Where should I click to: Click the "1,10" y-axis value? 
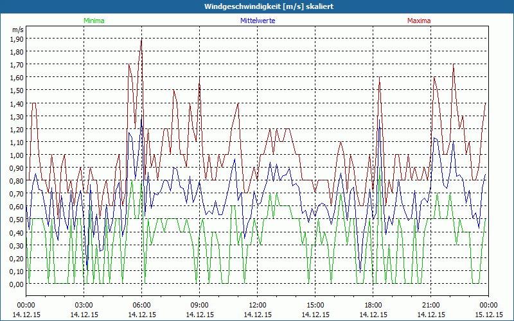[x=17, y=142]
